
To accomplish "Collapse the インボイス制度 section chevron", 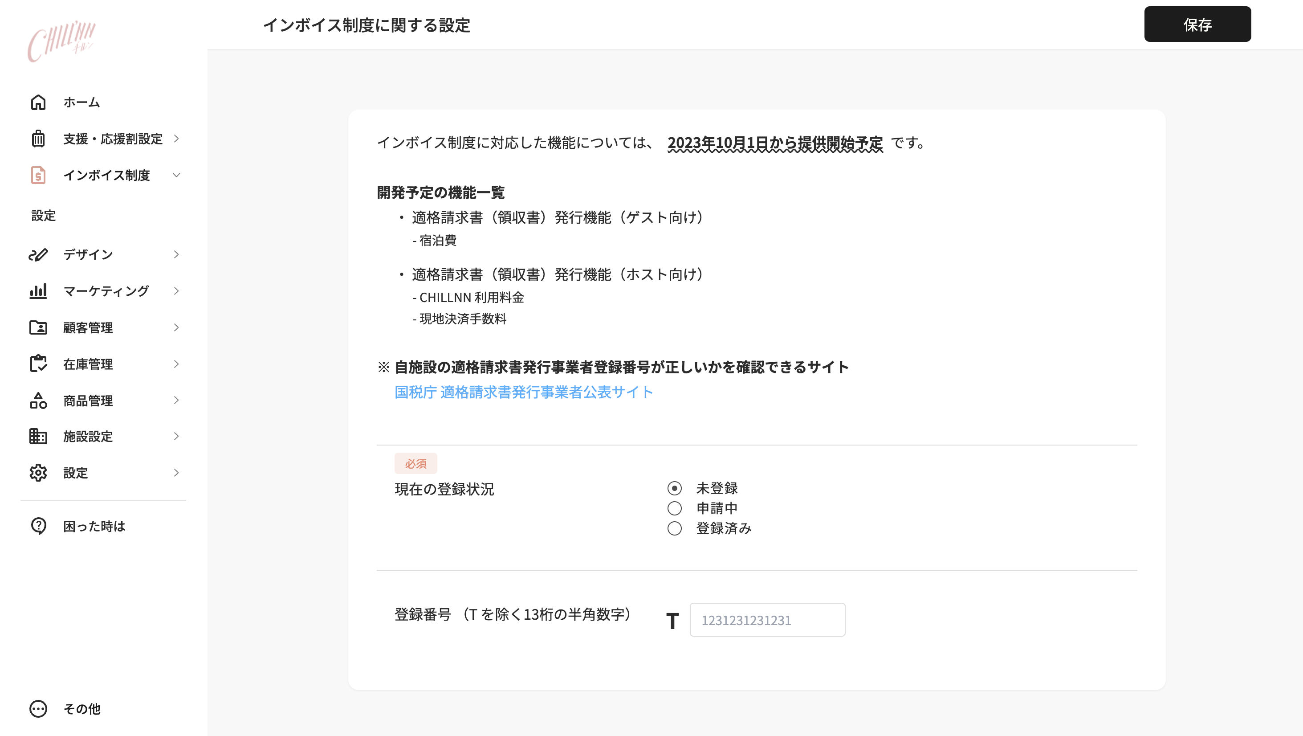I will pyautogui.click(x=176, y=175).
